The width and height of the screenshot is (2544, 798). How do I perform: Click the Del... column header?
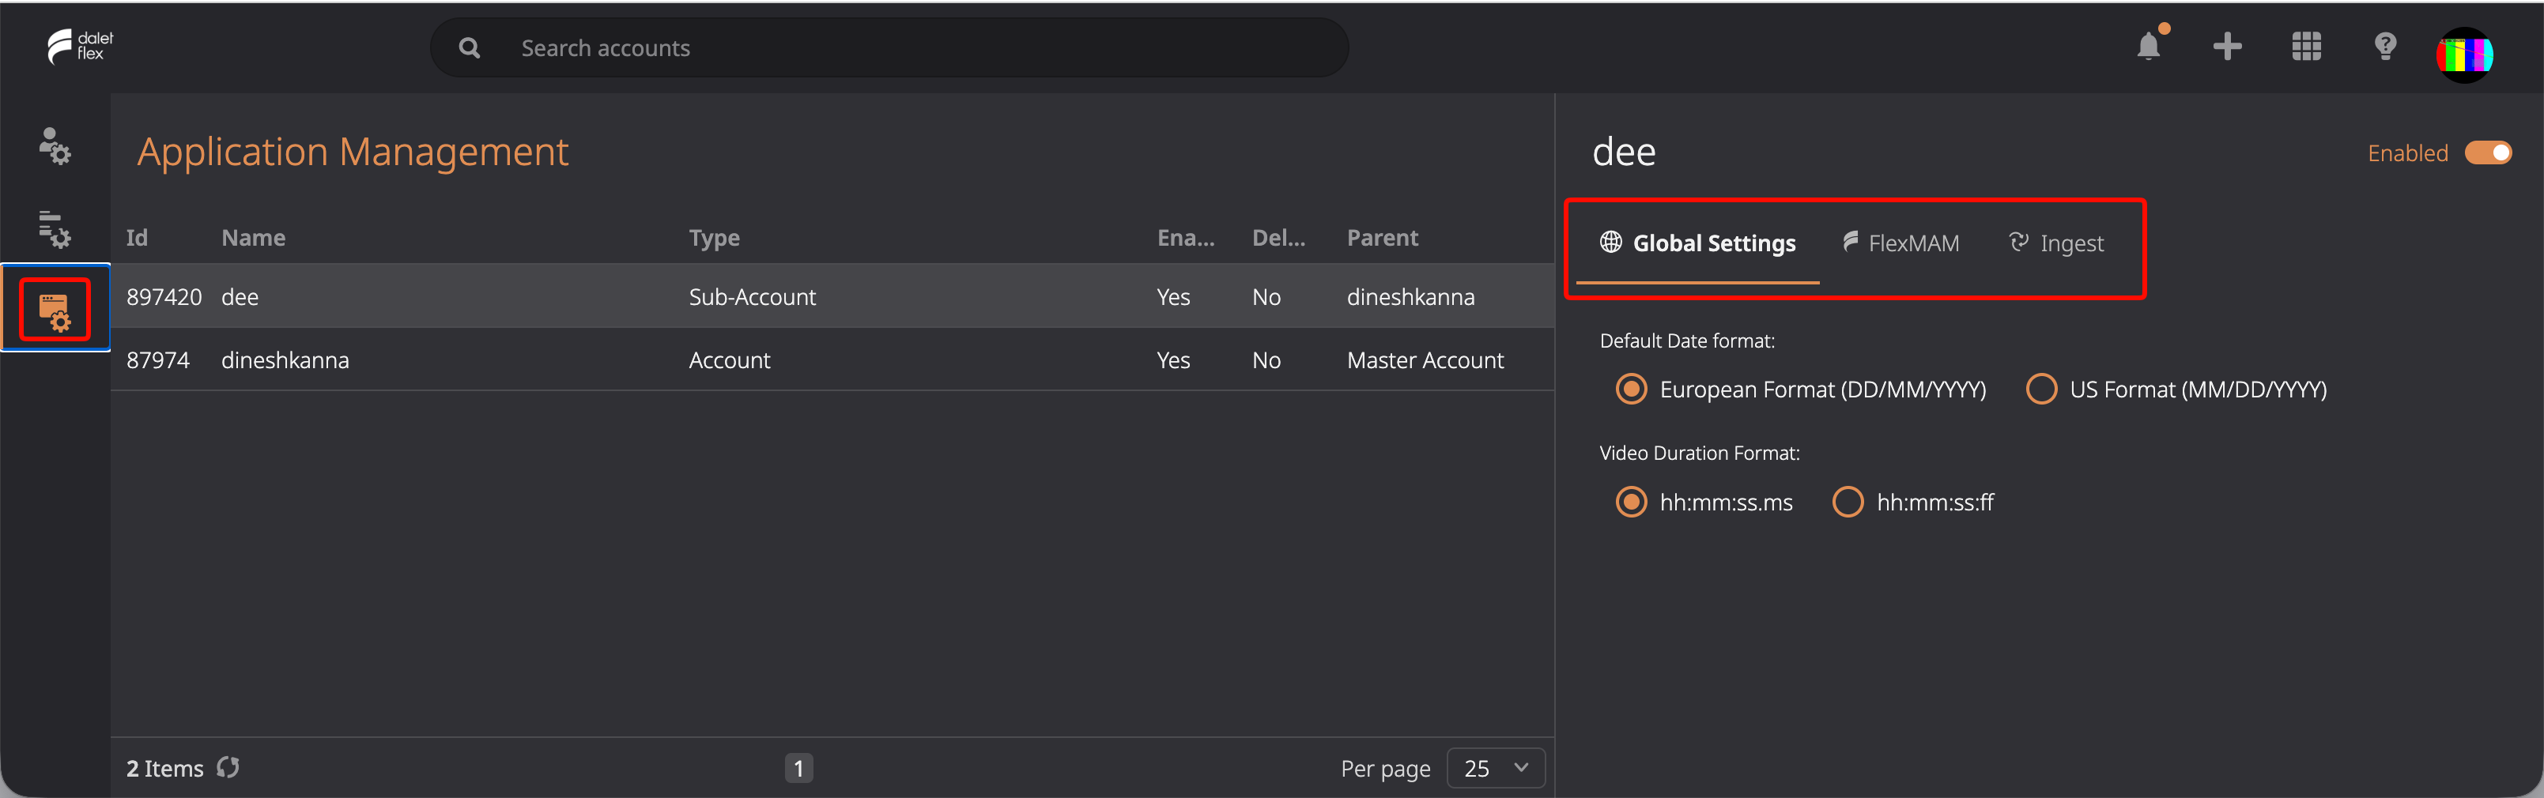1278,238
